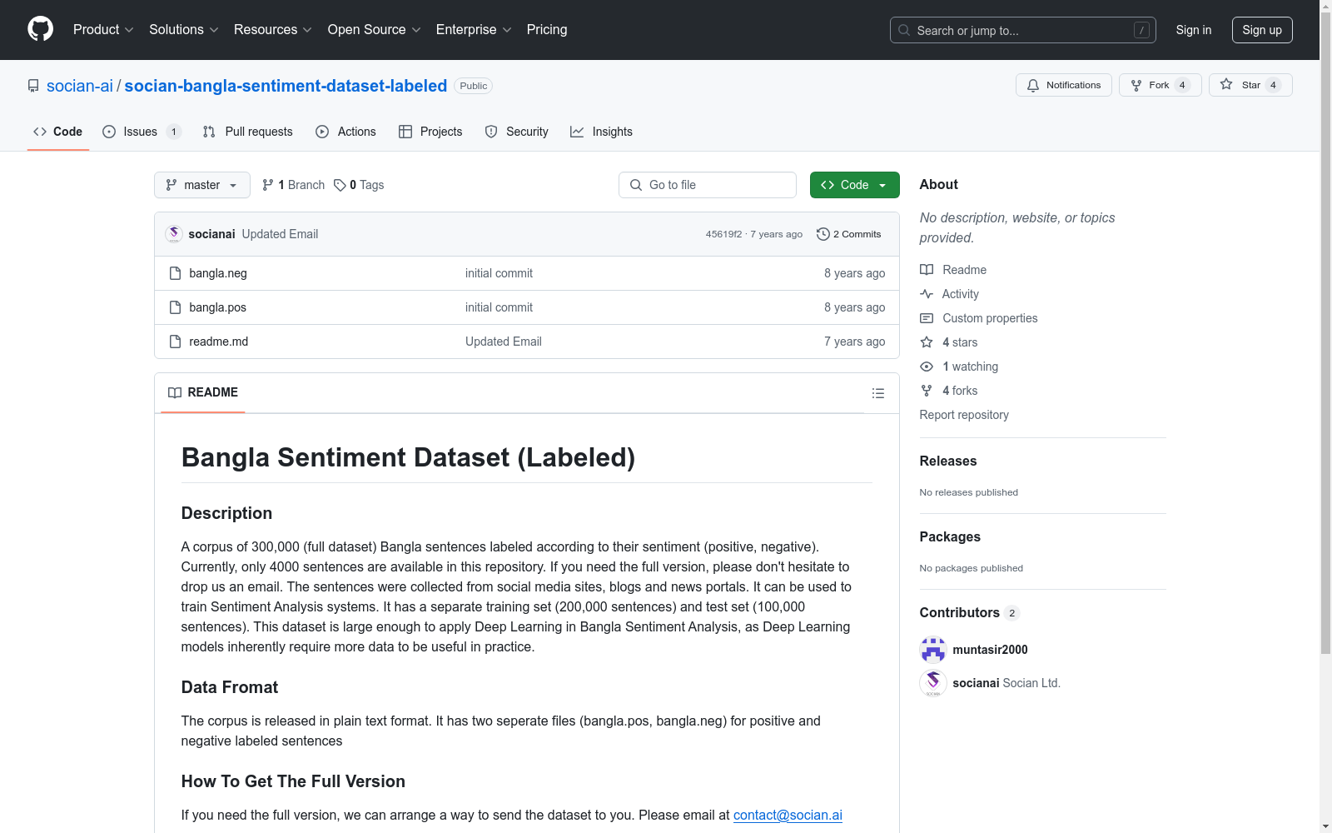Click the Sign in link
1332x833 pixels.
[x=1194, y=30]
